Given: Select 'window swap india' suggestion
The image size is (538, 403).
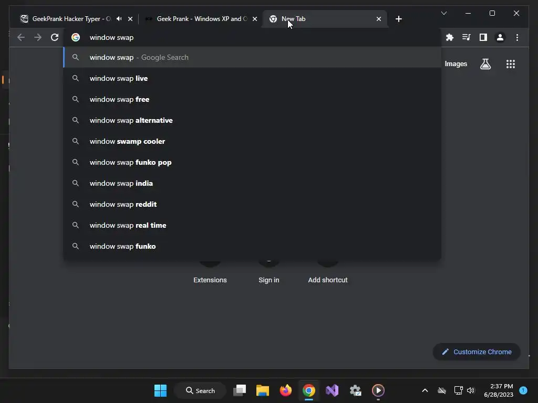Looking at the screenshot, I should (x=252, y=183).
